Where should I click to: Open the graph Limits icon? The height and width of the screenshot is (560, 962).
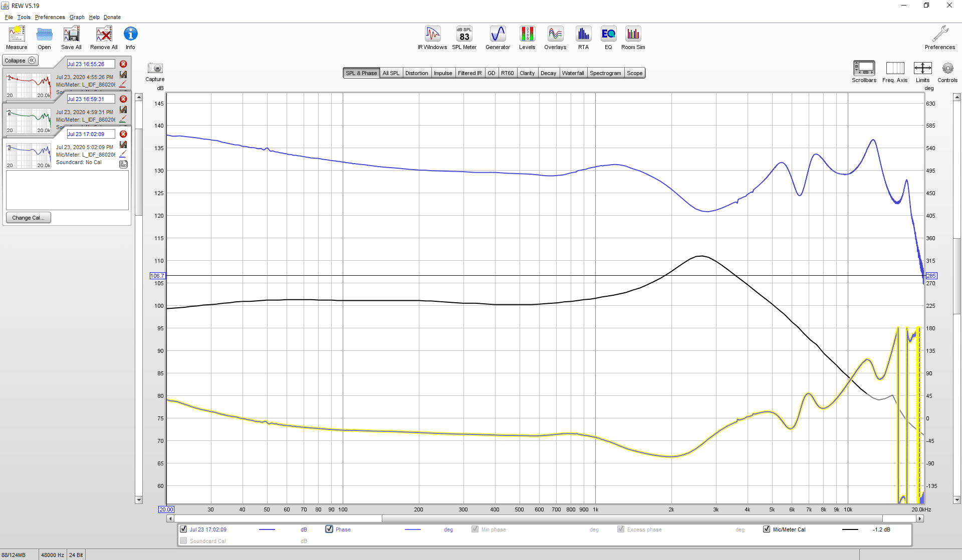point(922,68)
